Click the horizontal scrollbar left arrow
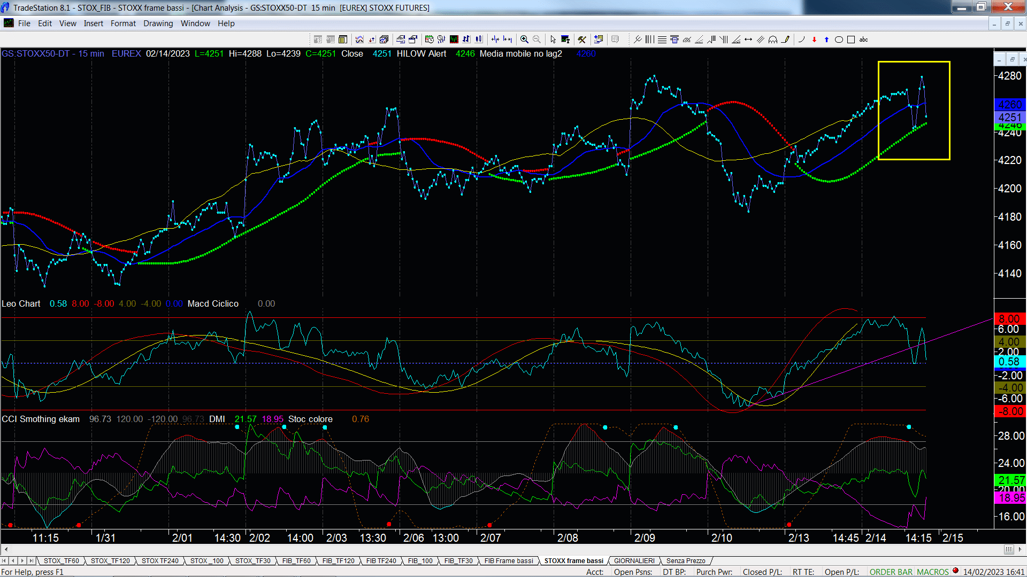Screen dimensions: 1027x577 (6, 550)
